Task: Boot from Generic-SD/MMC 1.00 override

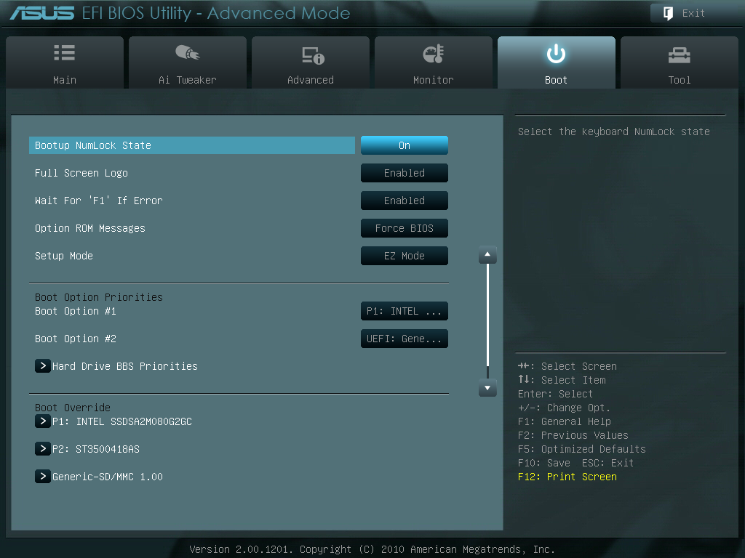Action: pyautogui.click(x=108, y=477)
